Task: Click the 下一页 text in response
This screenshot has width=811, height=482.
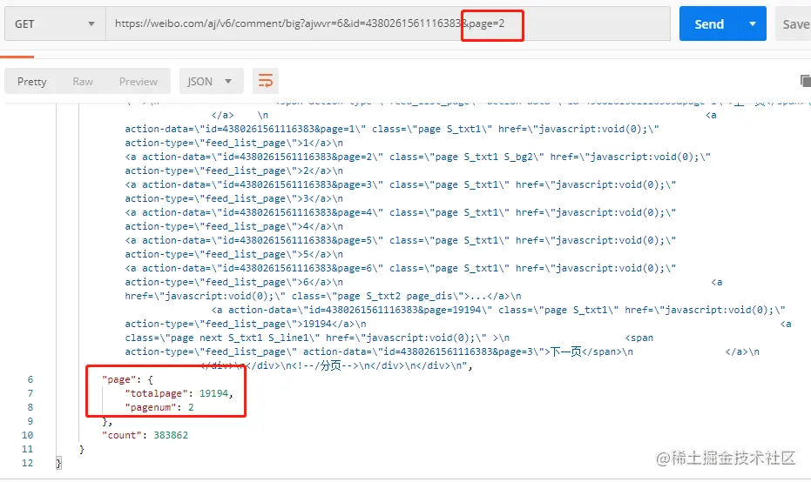Action: pos(566,351)
